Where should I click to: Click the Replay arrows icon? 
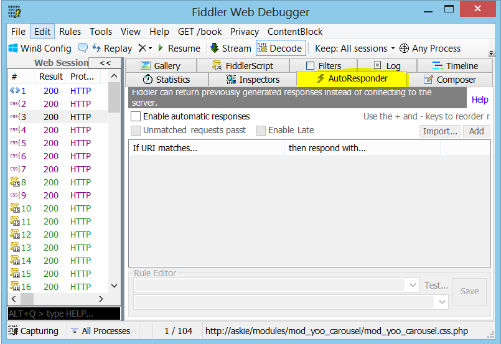point(96,48)
